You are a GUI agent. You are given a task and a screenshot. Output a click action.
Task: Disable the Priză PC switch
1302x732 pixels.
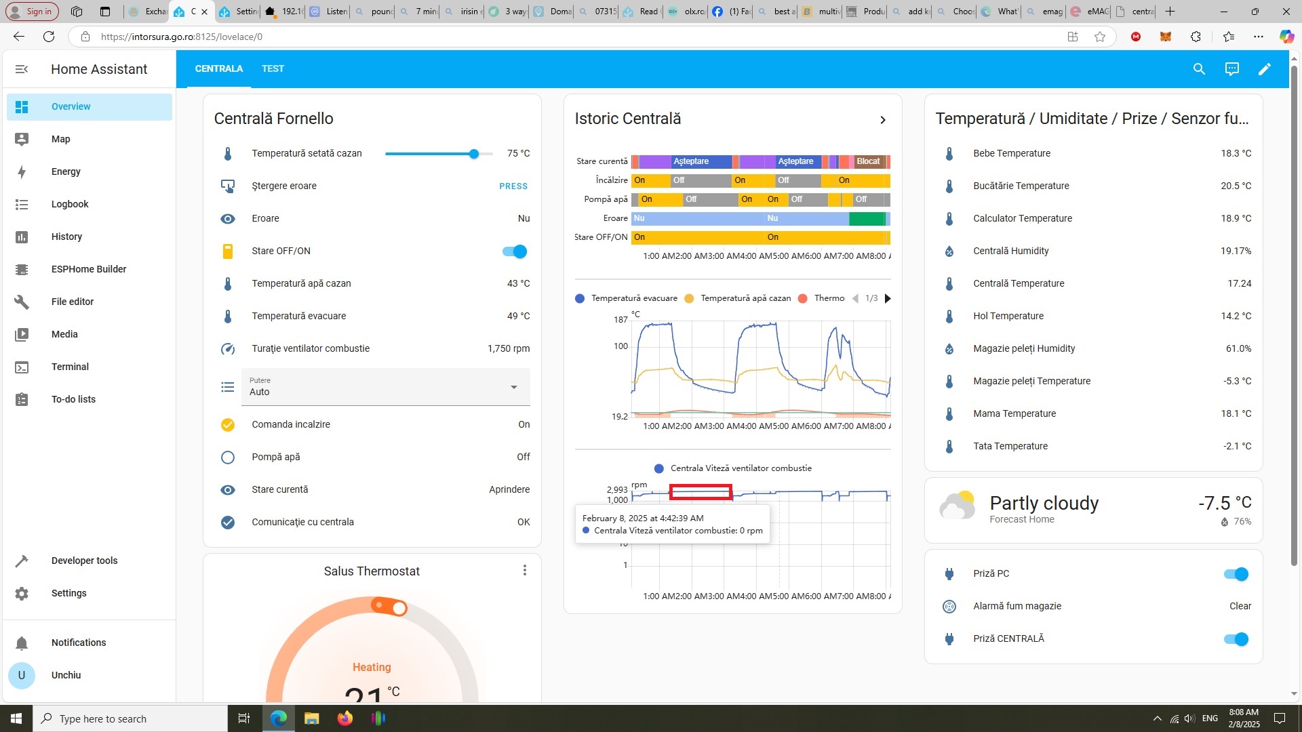(1236, 573)
